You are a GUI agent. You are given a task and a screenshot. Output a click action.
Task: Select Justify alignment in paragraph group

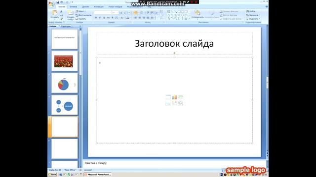(x=148, y=18)
